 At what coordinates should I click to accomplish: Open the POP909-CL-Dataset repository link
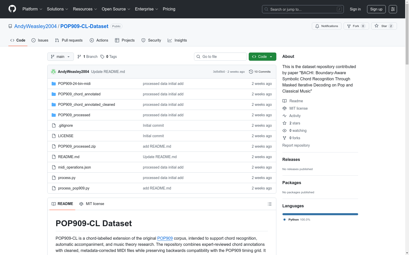[84, 26]
